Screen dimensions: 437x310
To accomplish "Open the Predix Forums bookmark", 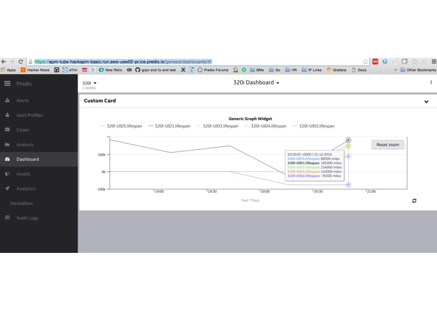I will click(x=213, y=70).
